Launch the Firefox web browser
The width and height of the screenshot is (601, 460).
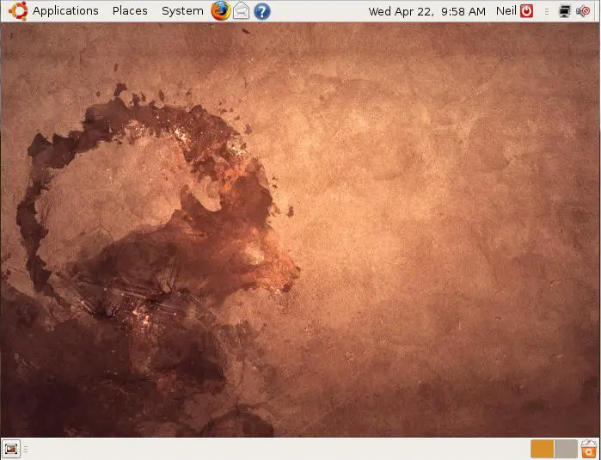point(221,11)
